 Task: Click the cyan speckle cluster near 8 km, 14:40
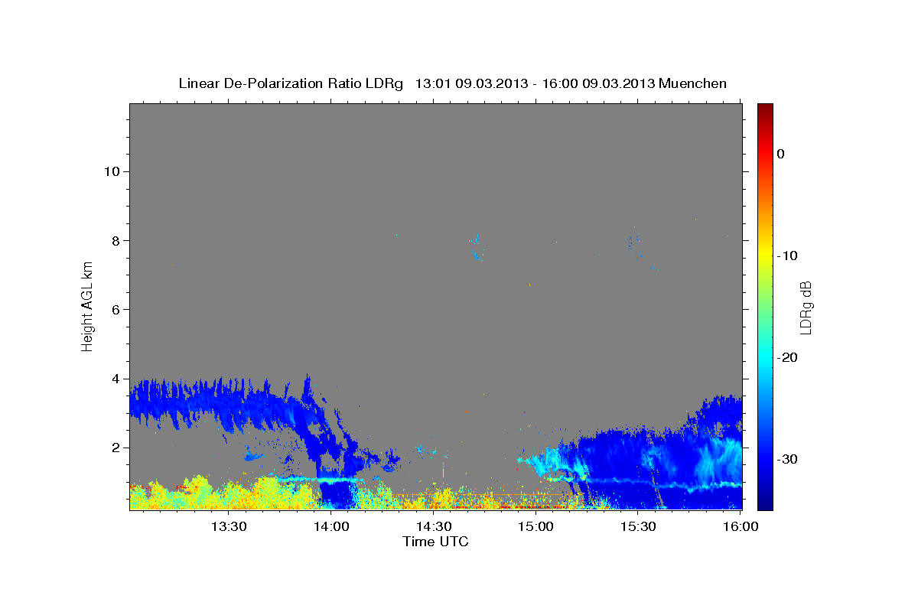[x=477, y=248]
